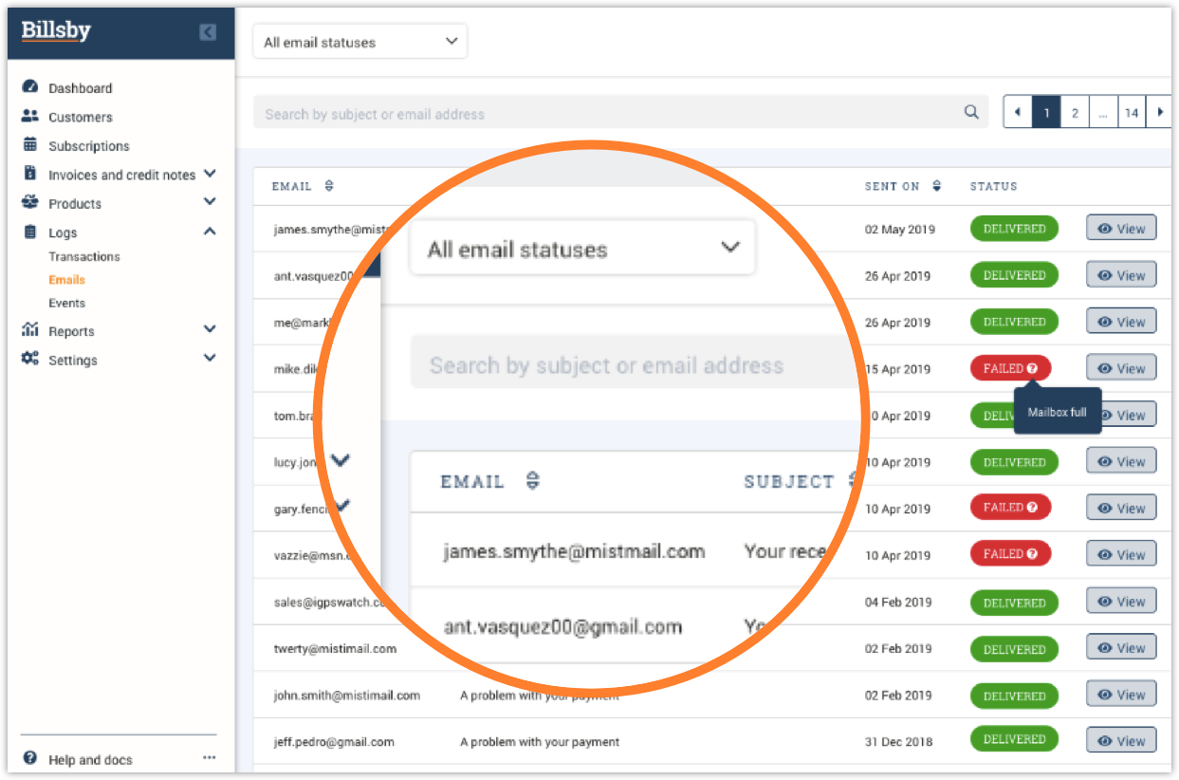Expand the Settings menu chevron
Image resolution: width=1179 pixels, height=780 pixels.
tap(210, 358)
